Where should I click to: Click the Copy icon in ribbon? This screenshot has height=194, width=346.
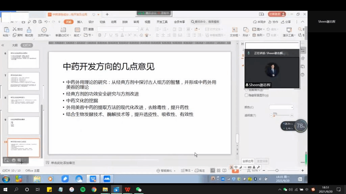14,35
